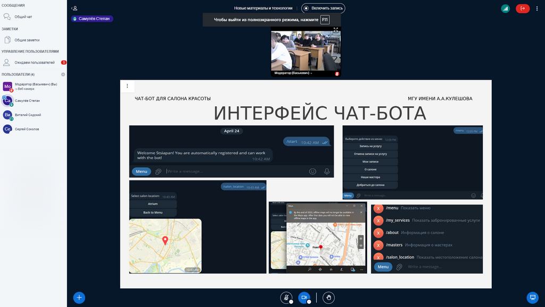Open Ожидаем пользователей waiting users

point(34,63)
